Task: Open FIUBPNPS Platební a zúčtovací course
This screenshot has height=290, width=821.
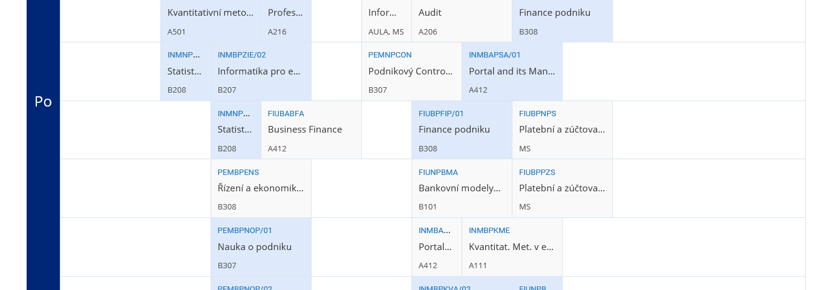Action: coord(562,130)
